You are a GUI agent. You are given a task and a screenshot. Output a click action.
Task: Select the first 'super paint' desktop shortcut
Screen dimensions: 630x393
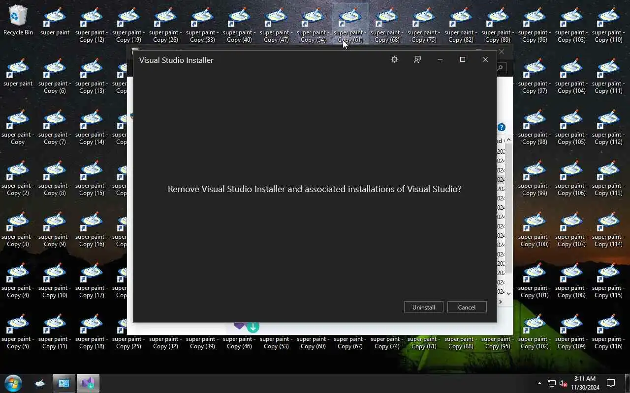pos(55,21)
